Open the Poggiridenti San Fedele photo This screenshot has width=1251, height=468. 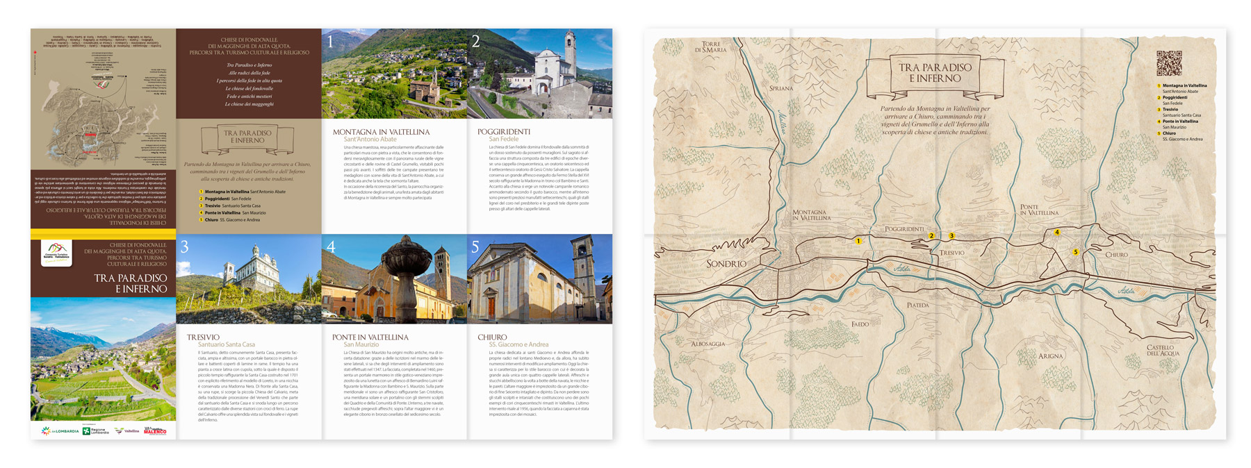pos(540,74)
